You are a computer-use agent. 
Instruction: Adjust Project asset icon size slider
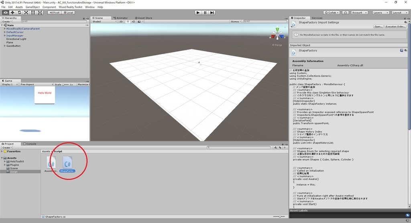click(279, 217)
